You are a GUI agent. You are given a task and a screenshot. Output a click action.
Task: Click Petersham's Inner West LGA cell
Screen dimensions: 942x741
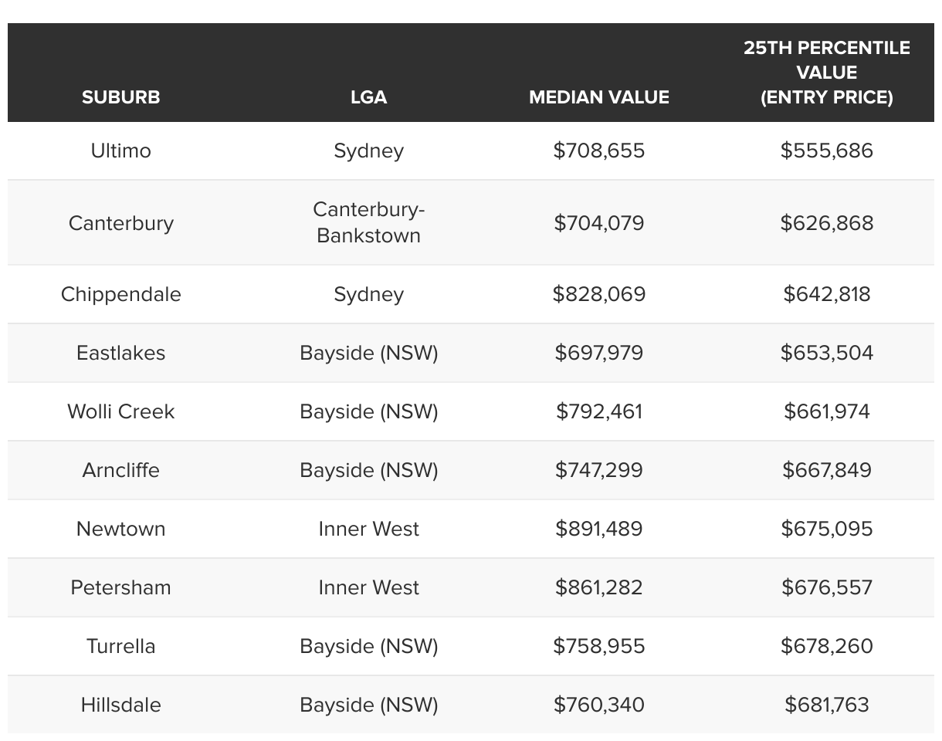click(x=368, y=587)
